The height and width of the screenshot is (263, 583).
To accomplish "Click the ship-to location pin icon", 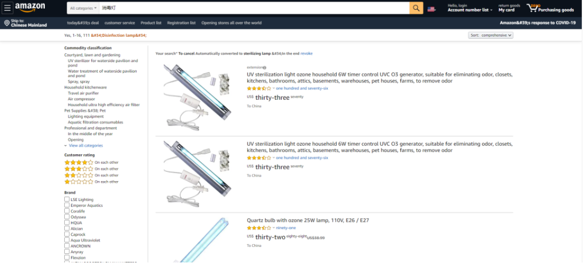I will click(6, 23).
